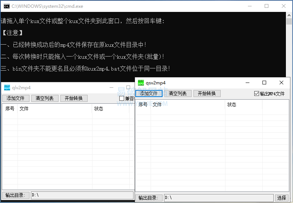Start conversion with 开始转换 in qlv2mp4

(74, 98)
